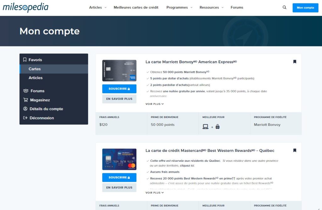The width and height of the screenshot is (322, 210).
Task: Click the search magnifier icon in header
Action: coord(285,8)
